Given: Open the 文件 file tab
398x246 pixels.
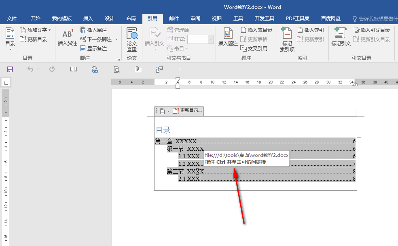Looking at the screenshot, I should [x=12, y=19].
